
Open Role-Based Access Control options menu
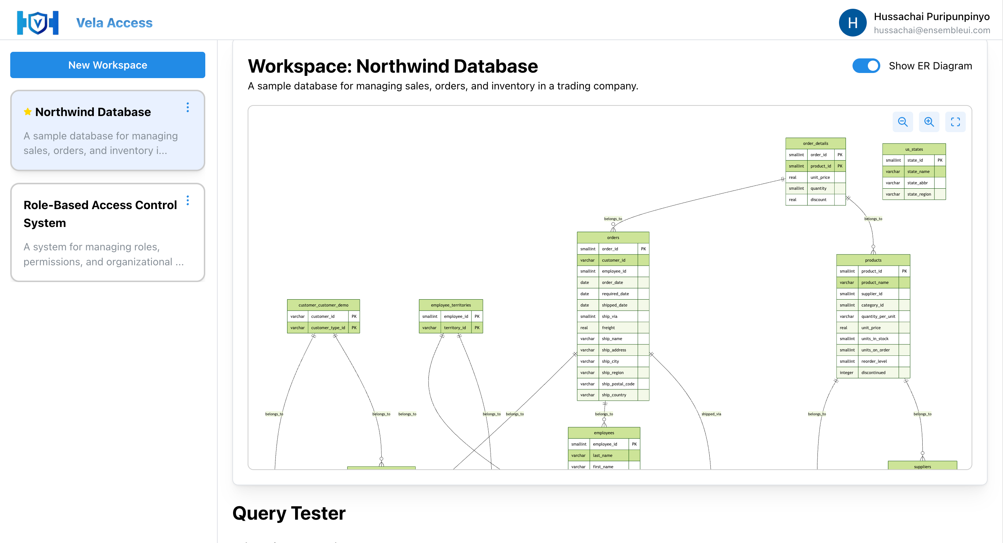tap(188, 200)
